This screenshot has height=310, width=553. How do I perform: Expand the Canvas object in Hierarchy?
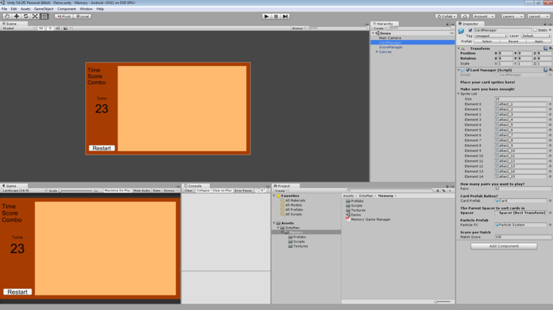(377, 52)
